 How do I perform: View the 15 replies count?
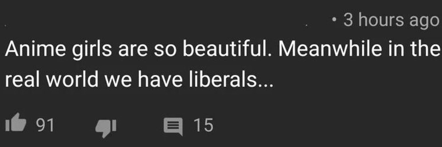pyautogui.click(x=203, y=125)
